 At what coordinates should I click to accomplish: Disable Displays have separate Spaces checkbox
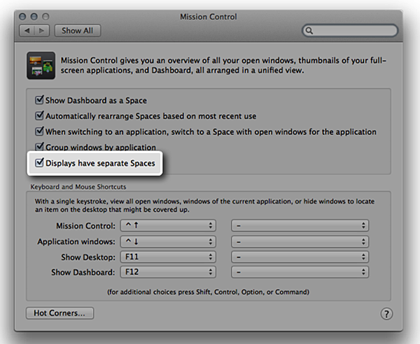tap(39, 163)
